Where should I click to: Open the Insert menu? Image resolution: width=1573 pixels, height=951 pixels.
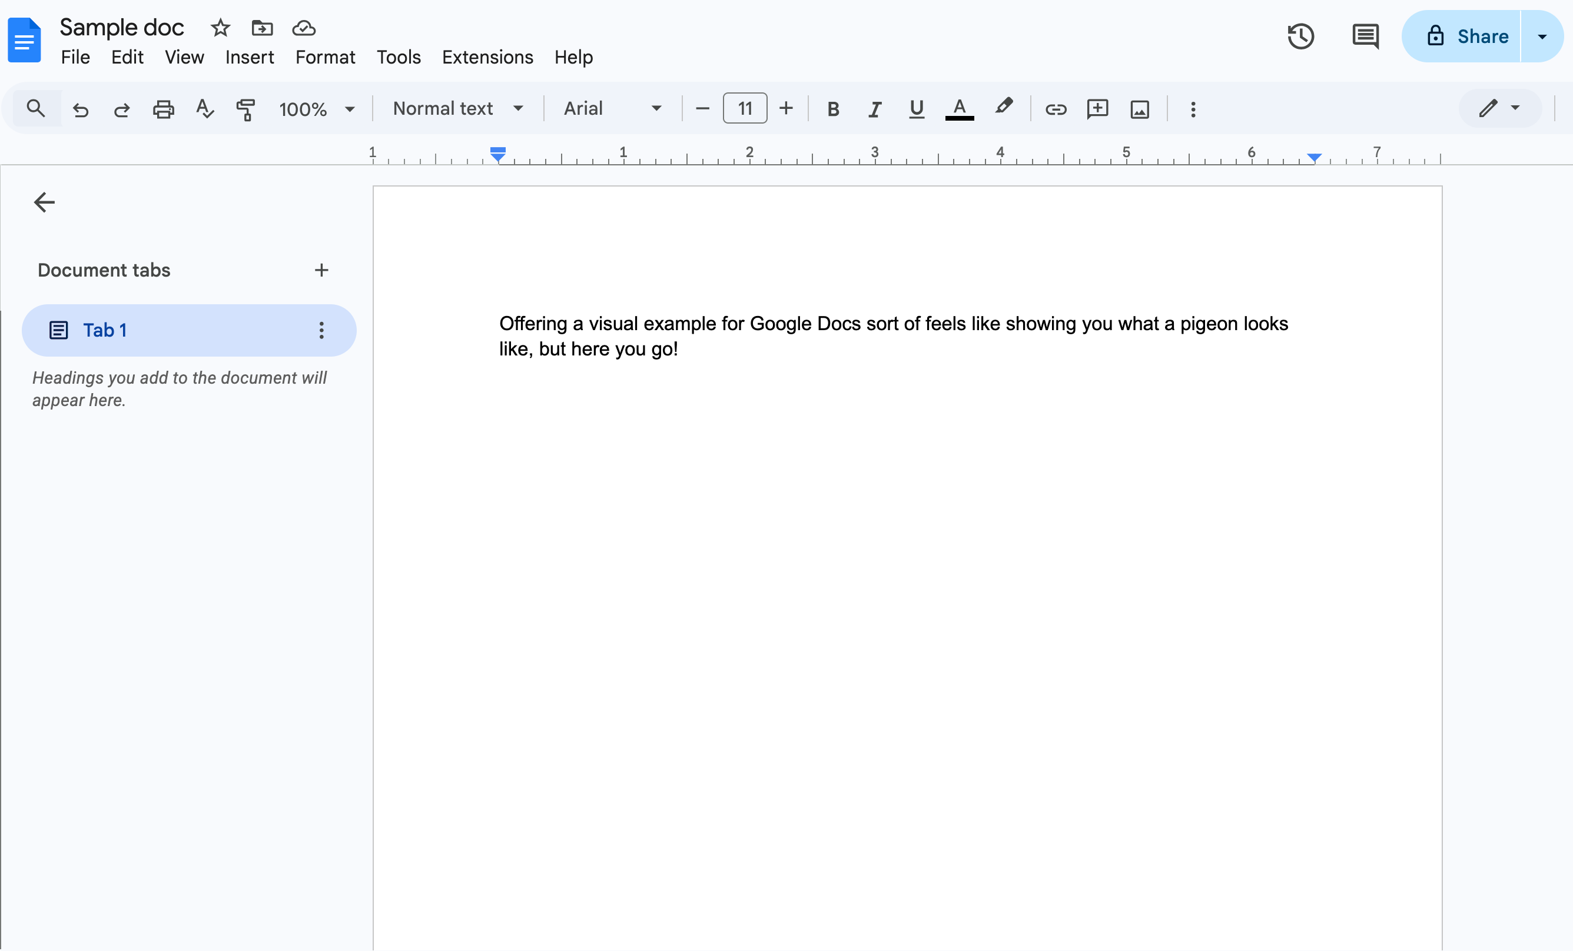pos(249,58)
